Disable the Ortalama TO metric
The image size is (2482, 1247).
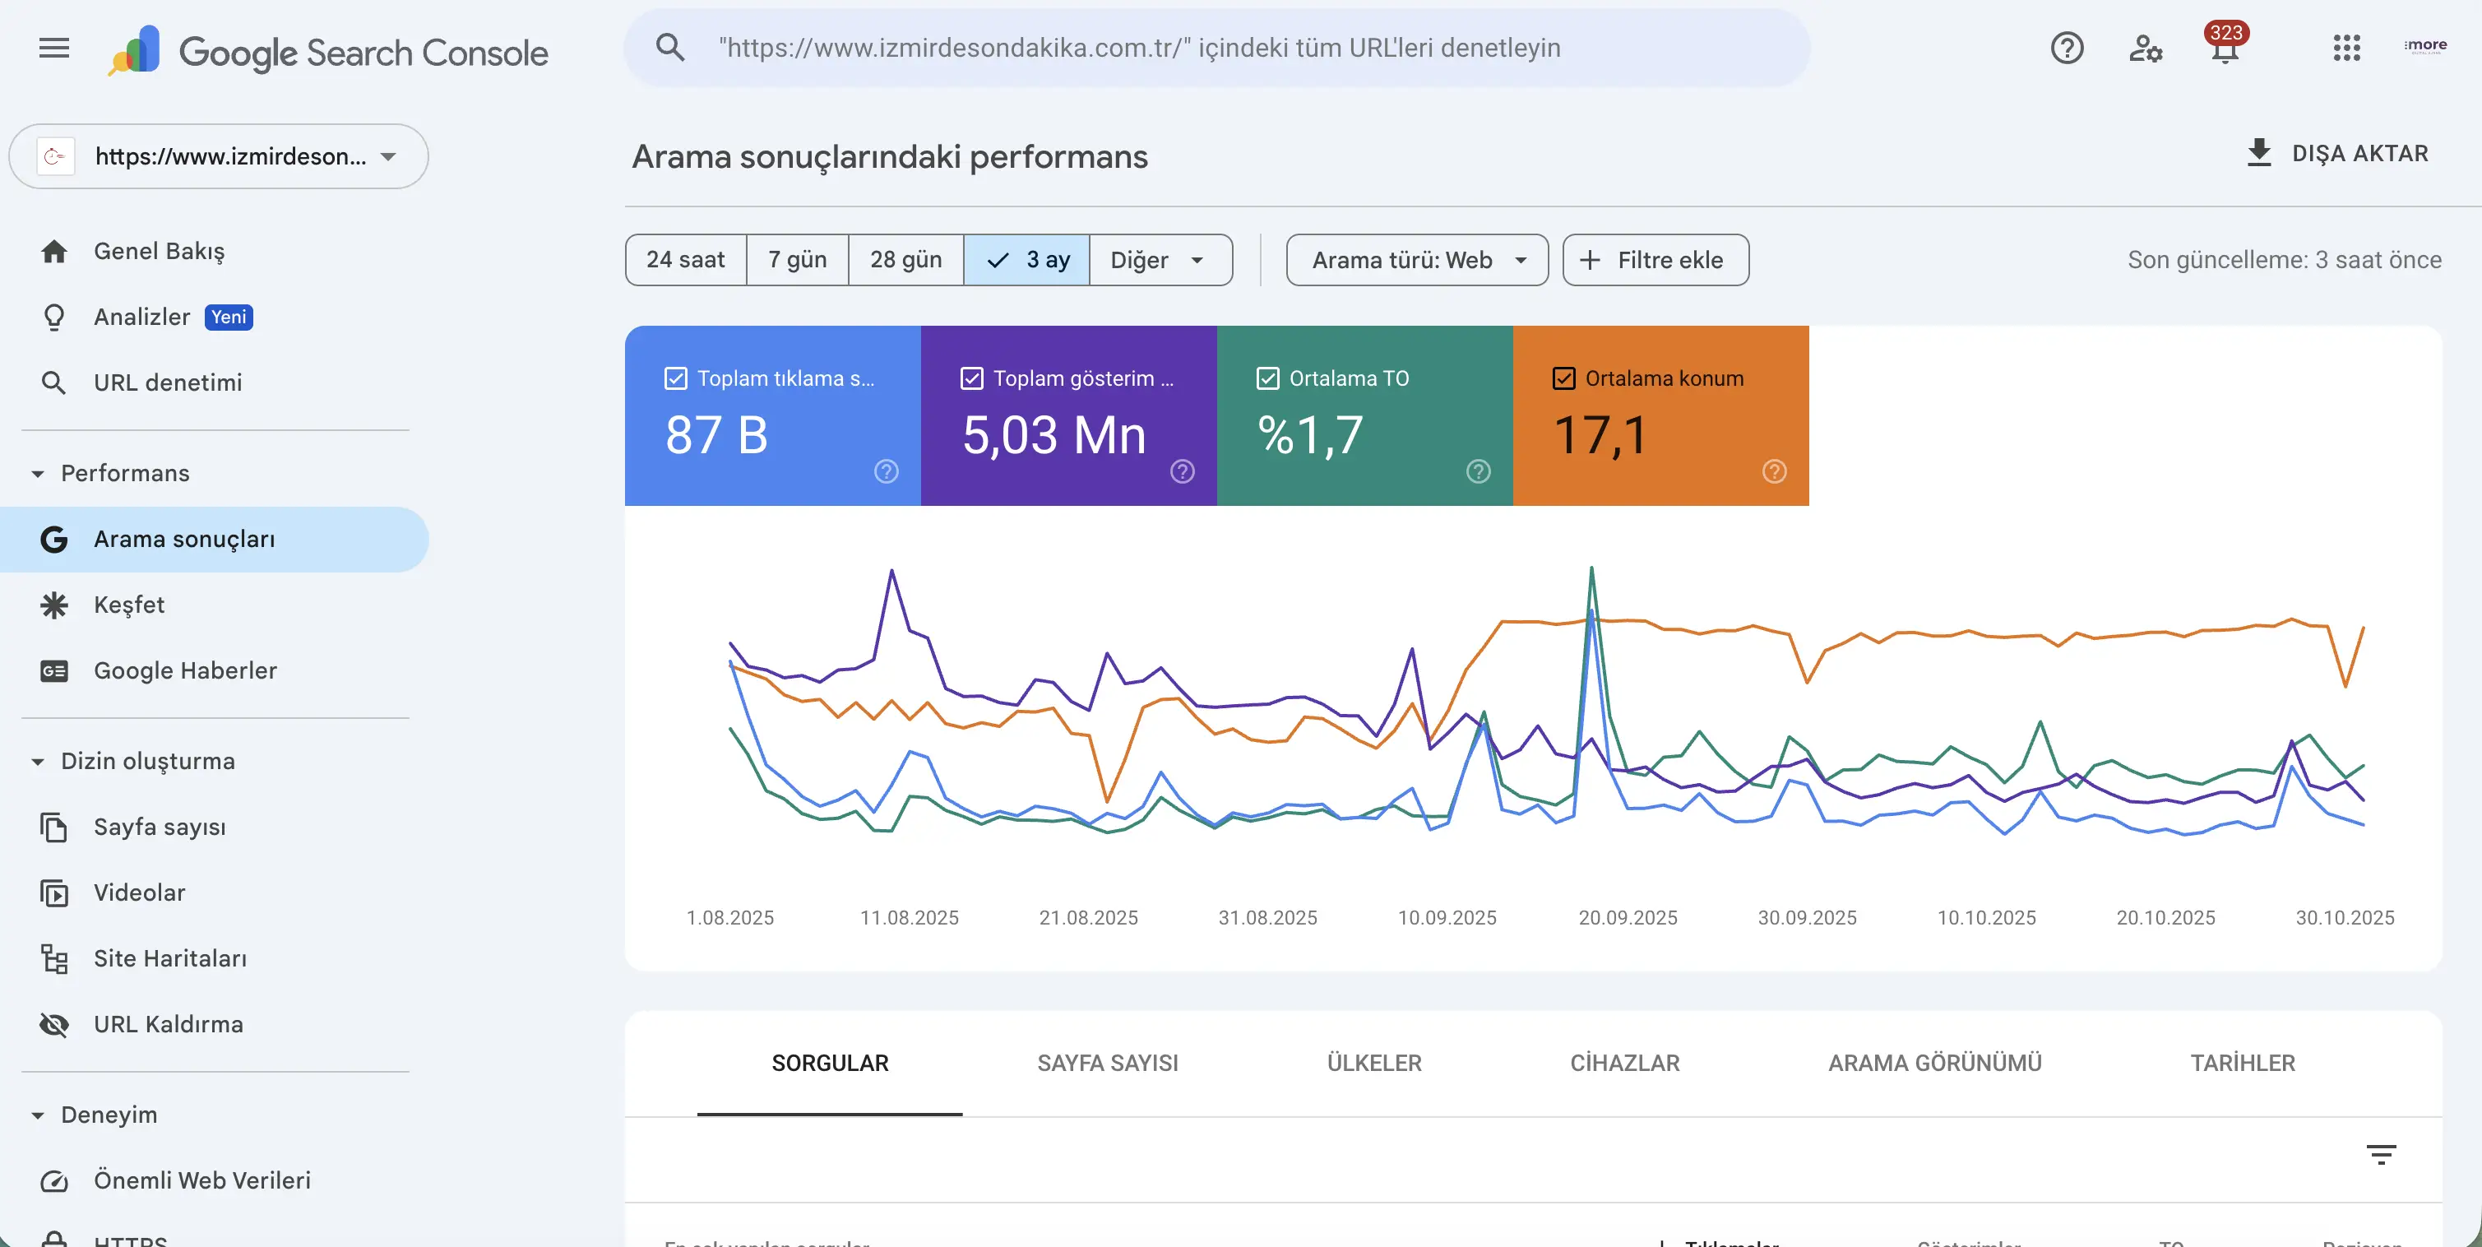(1267, 378)
